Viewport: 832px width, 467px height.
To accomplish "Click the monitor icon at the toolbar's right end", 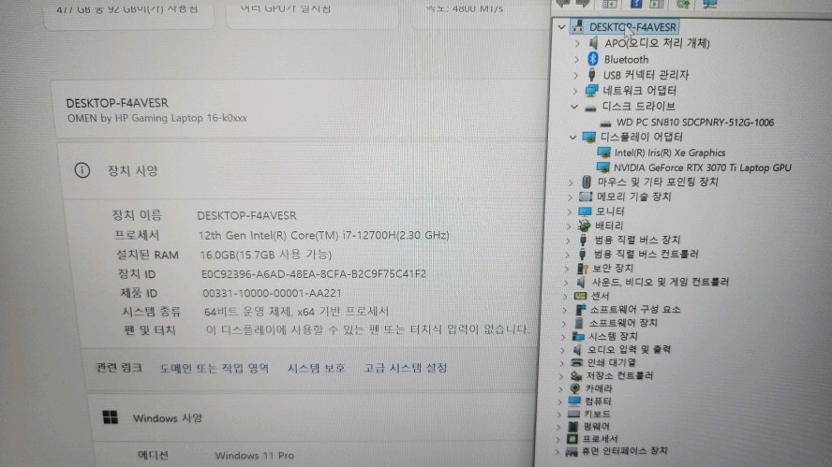I will [x=709, y=5].
